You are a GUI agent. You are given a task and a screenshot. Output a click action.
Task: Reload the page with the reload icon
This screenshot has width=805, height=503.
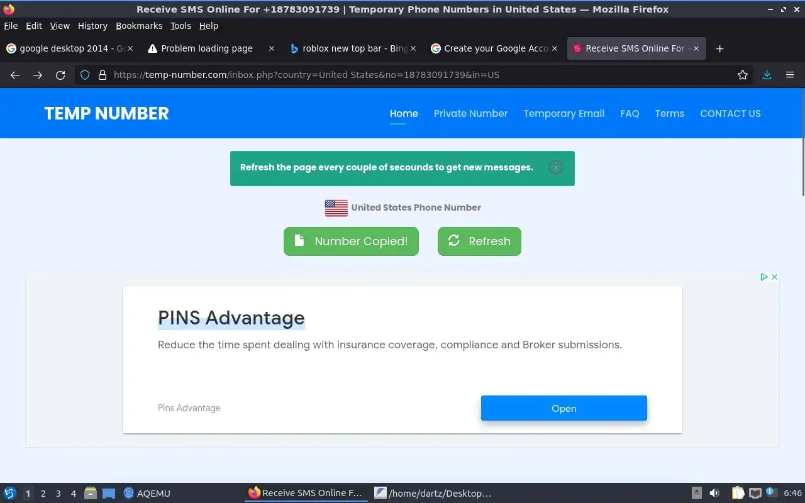pyautogui.click(x=60, y=75)
